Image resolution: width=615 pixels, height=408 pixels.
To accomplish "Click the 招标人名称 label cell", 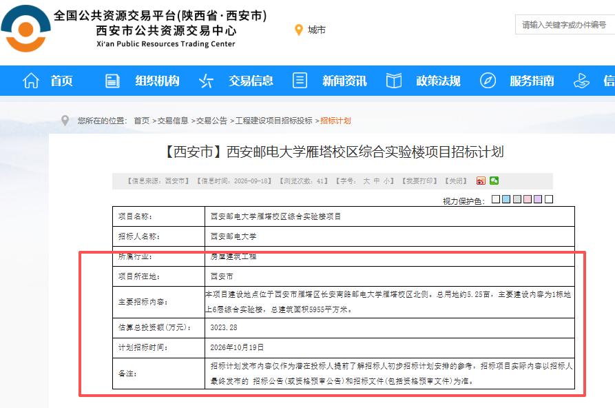I will pyautogui.click(x=158, y=236).
